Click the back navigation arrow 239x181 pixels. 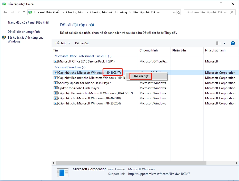[5, 12]
